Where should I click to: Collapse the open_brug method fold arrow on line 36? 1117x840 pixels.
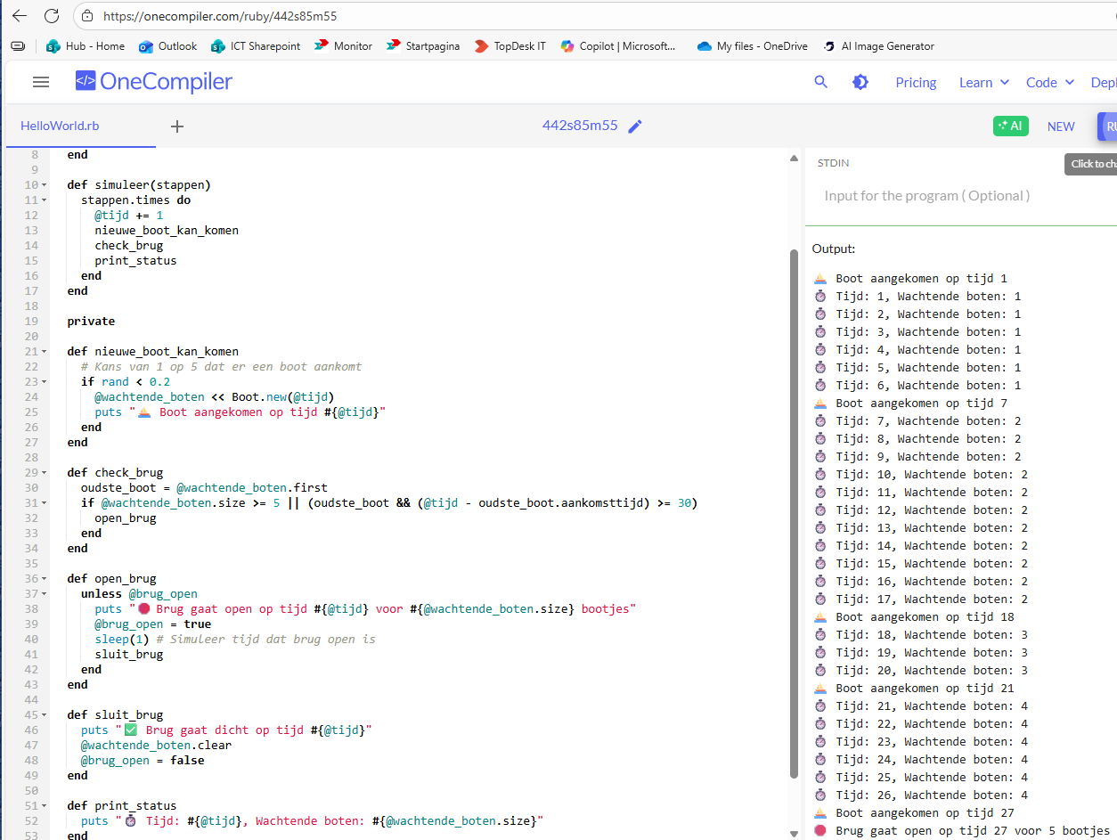coord(45,579)
